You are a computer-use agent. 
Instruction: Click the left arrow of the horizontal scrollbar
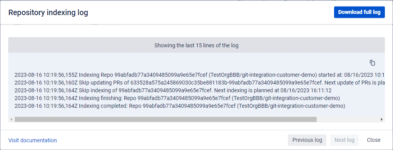tap(11, 119)
